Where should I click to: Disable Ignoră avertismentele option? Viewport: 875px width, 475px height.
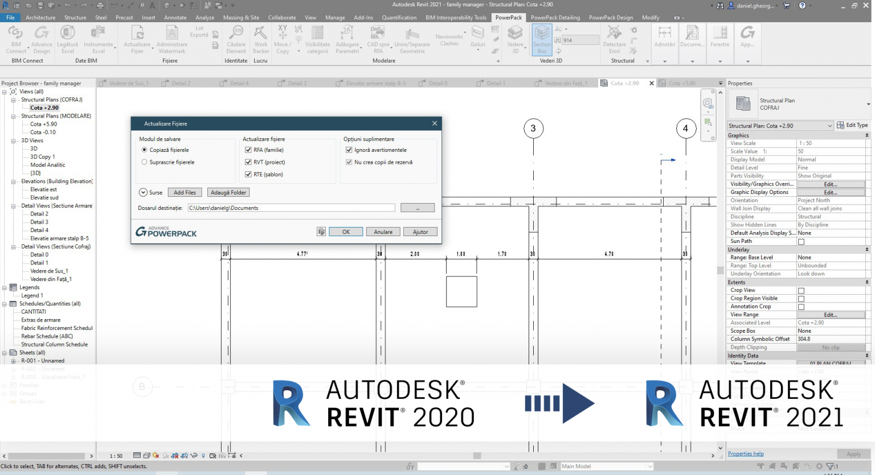coord(349,150)
